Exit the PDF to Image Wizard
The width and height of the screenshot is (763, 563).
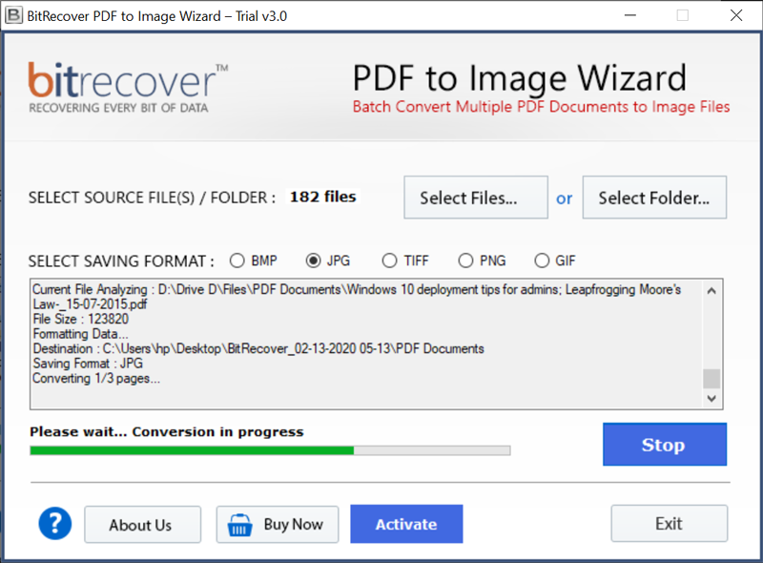670,524
